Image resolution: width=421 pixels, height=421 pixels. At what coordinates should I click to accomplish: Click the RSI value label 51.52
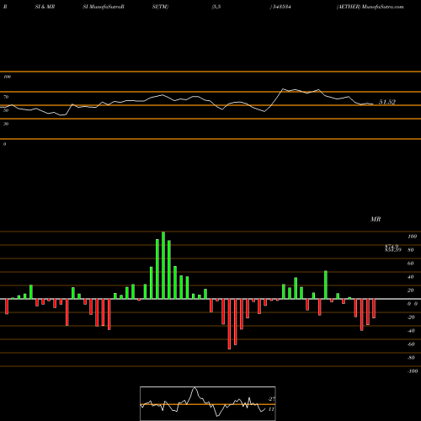pyautogui.click(x=387, y=102)
